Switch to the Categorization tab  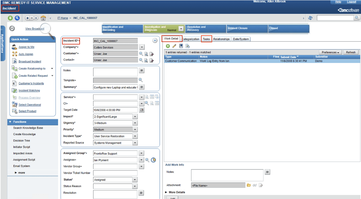click(191, 39)
